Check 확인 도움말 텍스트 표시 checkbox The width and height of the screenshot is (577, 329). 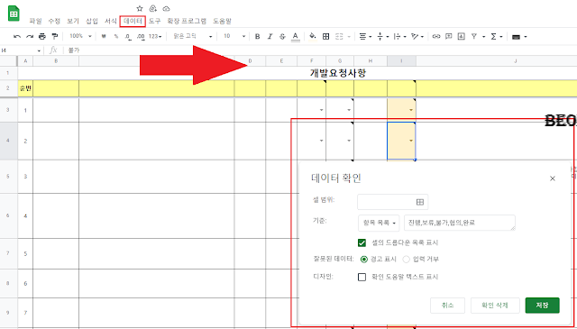pos(362,277)
